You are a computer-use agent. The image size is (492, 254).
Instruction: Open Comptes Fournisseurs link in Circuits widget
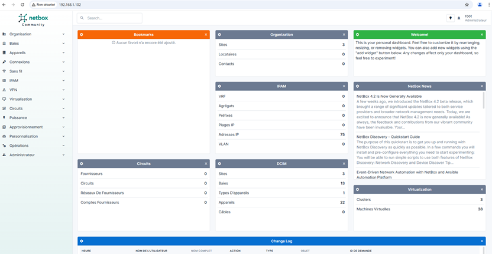100,202
